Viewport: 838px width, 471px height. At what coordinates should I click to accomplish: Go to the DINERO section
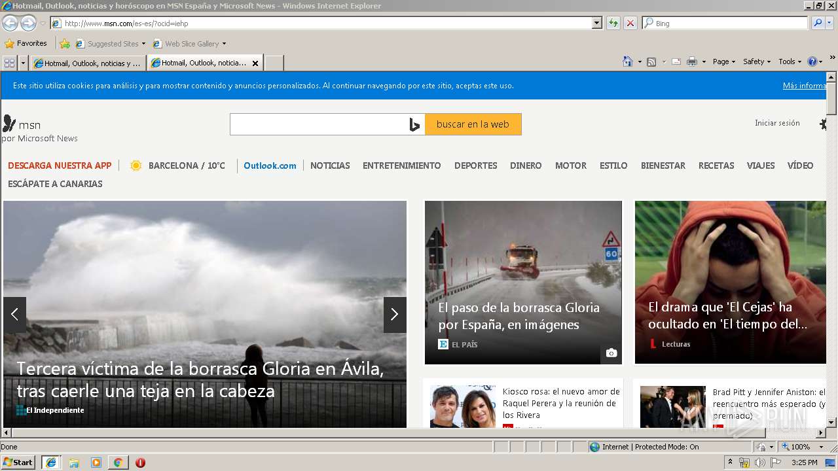[x=526, y=166]
